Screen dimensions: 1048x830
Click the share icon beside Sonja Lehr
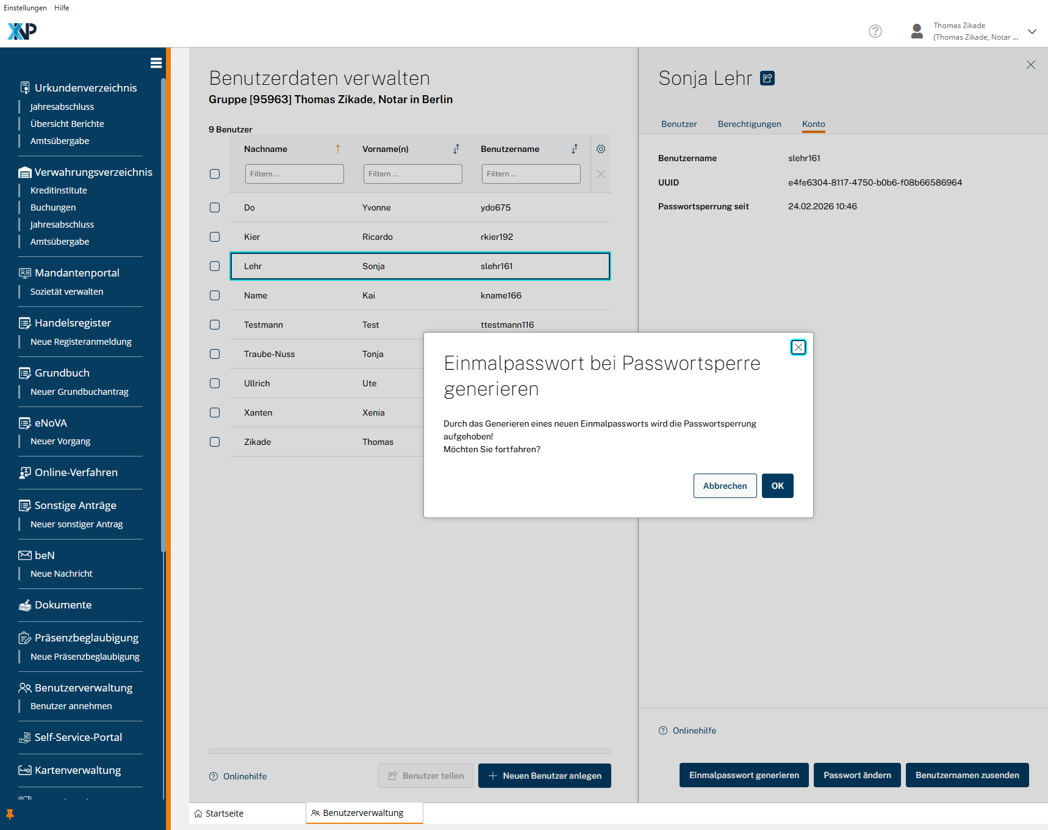coord(767,78)
